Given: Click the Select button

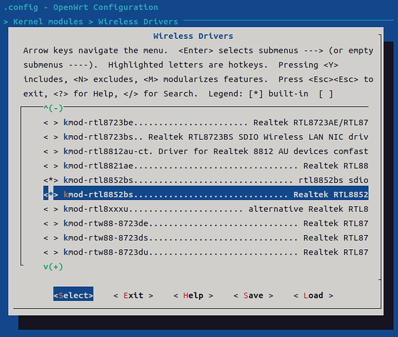Looking at the screenshot, I should (x=73, y=296).
